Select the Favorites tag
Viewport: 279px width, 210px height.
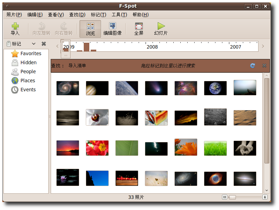pyautogui.click(x=26, y=53)
